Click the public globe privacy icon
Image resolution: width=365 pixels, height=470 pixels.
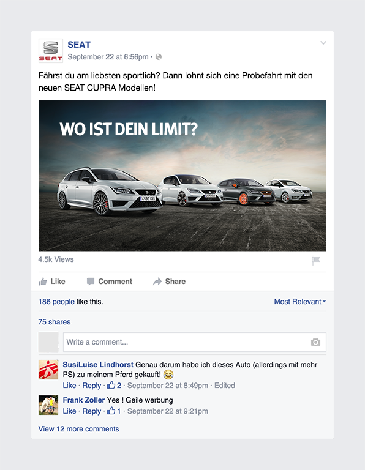(159, 57)
